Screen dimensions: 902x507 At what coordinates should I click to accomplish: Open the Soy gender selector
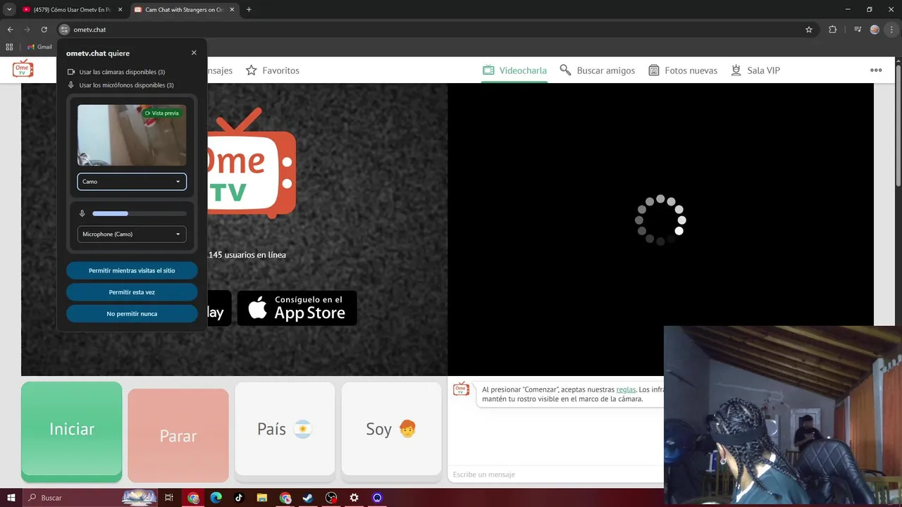pos(391,429)
